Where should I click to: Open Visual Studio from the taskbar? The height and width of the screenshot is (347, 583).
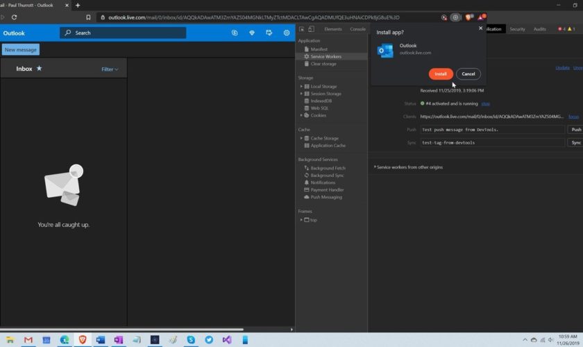226,340
